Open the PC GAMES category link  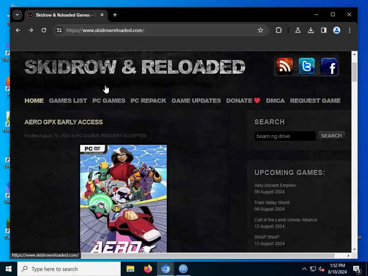pos(87,135)
